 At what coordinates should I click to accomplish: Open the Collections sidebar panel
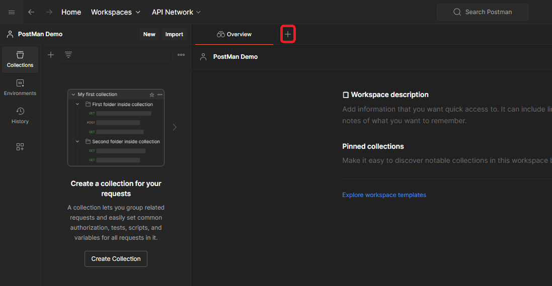[20, 59]
